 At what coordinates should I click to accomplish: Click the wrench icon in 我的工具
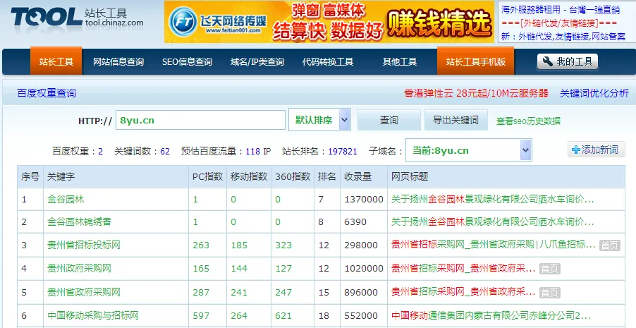[548, 61]
